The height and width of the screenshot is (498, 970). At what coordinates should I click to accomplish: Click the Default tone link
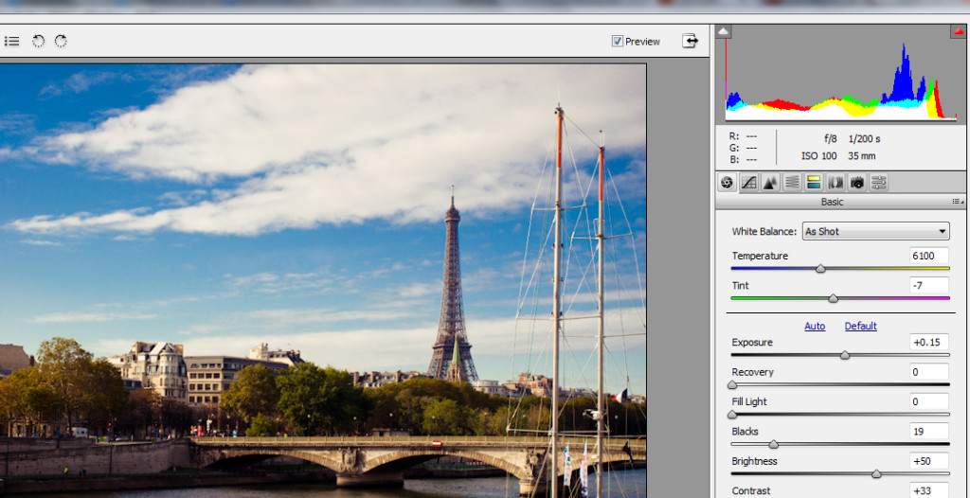tap(860, 326)
